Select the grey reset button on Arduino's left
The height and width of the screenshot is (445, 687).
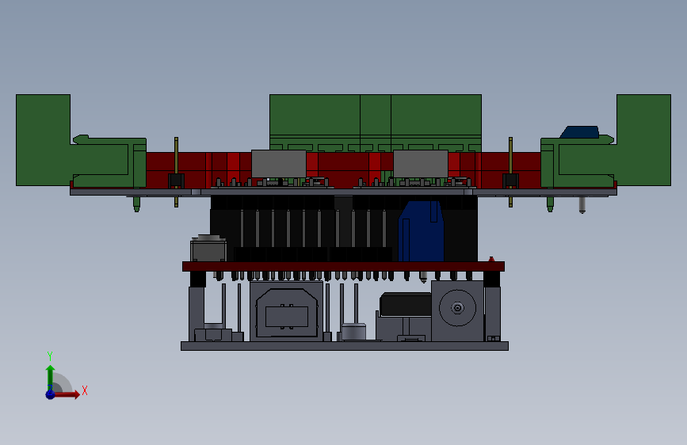point(208,249)
